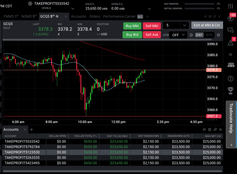237x174 pixels.
Task: Click the Buy Mkt button
Action: [132, 26]
